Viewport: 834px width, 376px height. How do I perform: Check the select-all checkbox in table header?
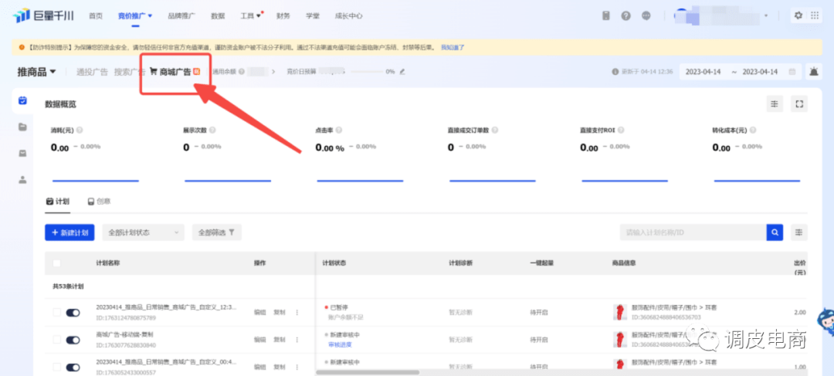[56, 263]
